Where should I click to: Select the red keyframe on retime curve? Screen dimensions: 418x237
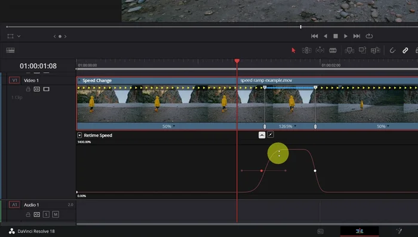tap(262, 171)
